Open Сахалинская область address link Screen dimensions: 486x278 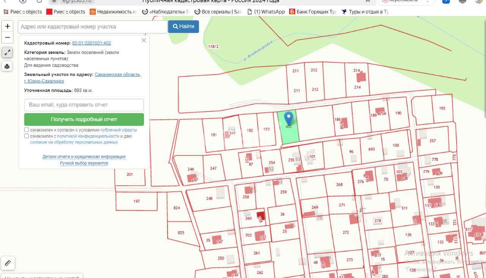[118, 74]
